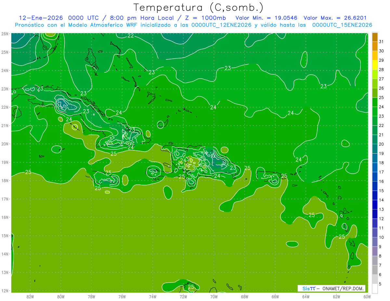
Task: Click the legend value label '15'
Action: [381, 191]
